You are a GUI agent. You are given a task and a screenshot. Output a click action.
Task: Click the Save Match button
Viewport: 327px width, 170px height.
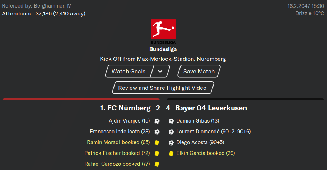pyautogui.click(x=199, y=71)
